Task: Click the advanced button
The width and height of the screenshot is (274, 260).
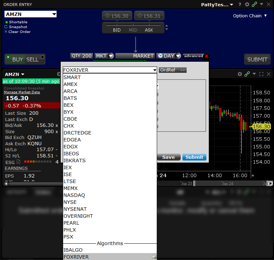Action: click(x=193, y=56)
